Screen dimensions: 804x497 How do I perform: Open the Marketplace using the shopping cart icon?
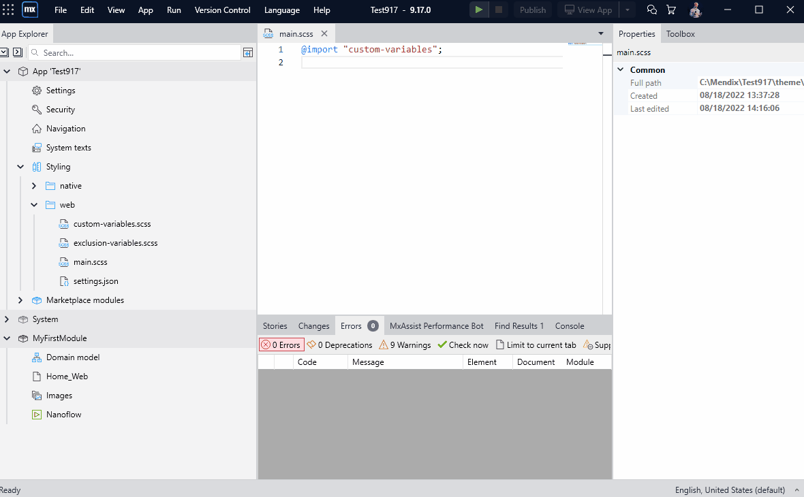pos(671,10)
